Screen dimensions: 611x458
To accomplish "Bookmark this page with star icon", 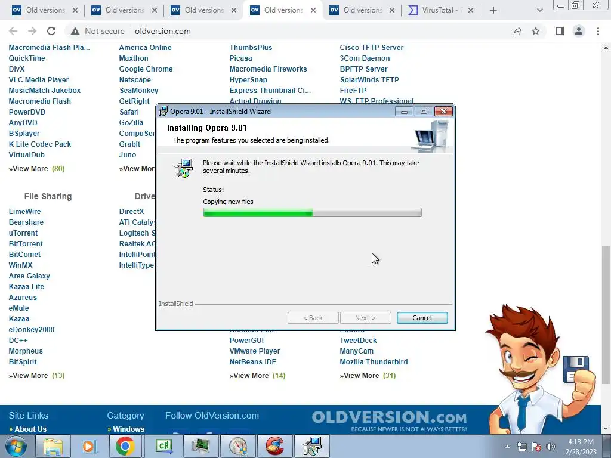I will pos(536,31).
